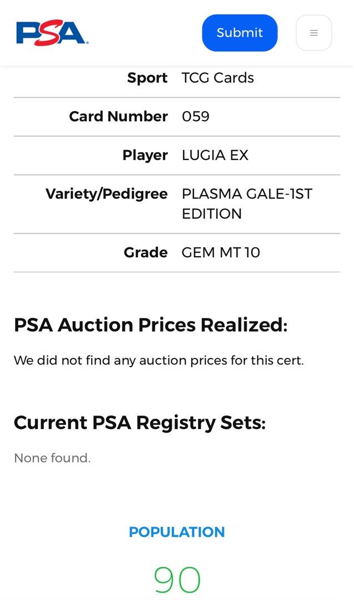The image size is (354, 600).
Task: Select the LUGIA EX player value
Action: (215, 155)
